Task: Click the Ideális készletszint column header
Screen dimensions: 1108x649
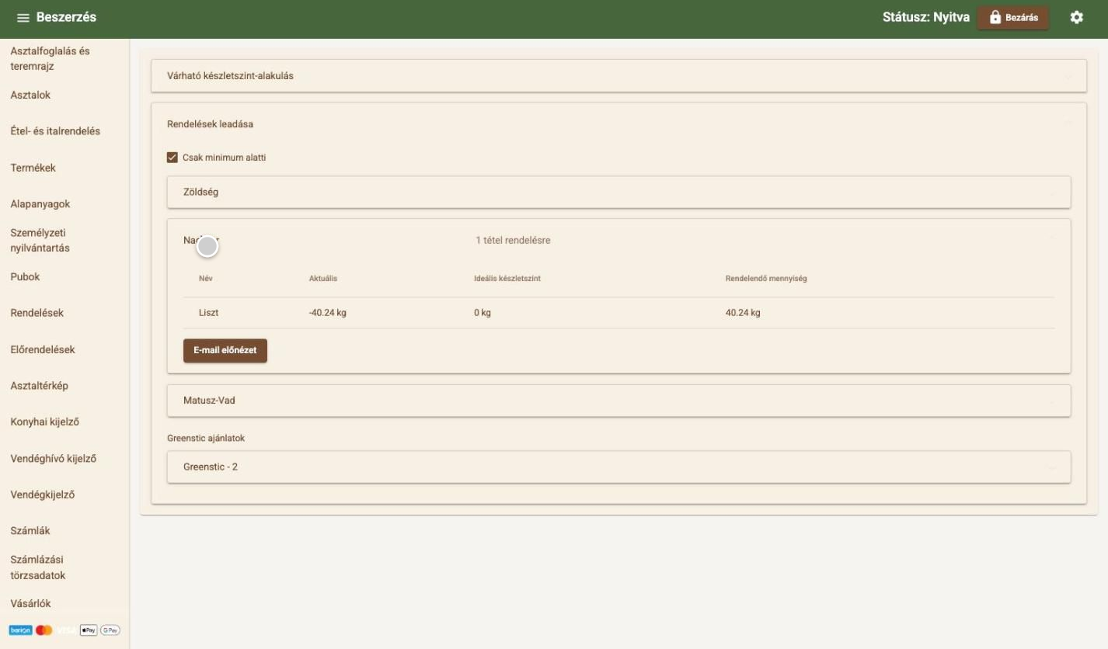Action: 507,279
